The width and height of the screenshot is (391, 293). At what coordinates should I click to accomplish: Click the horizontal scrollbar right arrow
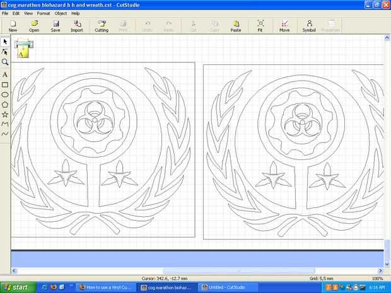[380, 270]
